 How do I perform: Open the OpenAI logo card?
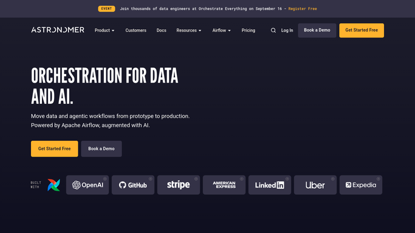(87, 185)
